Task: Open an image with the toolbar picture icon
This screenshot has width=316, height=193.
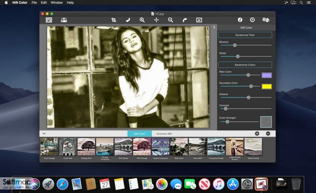Action: point(49,20)
